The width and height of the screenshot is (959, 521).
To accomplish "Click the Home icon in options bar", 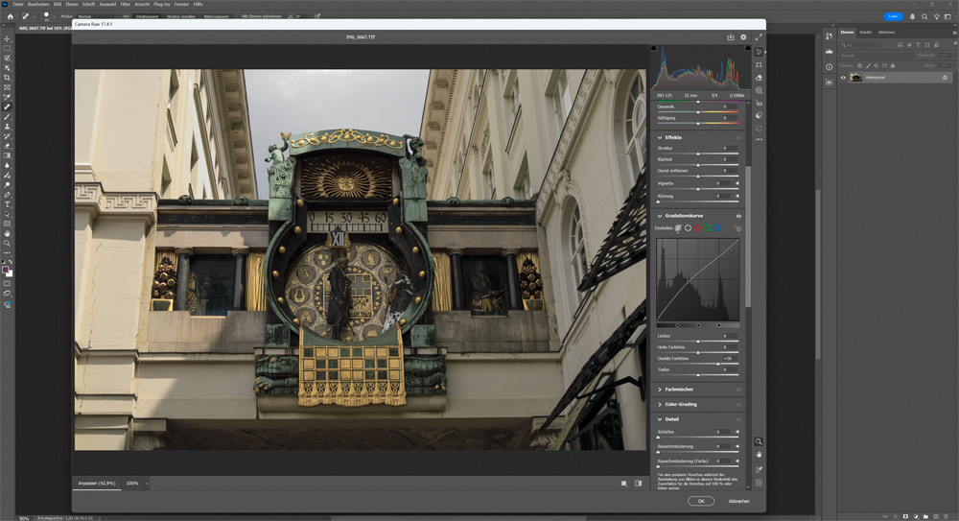I will 10,16.
